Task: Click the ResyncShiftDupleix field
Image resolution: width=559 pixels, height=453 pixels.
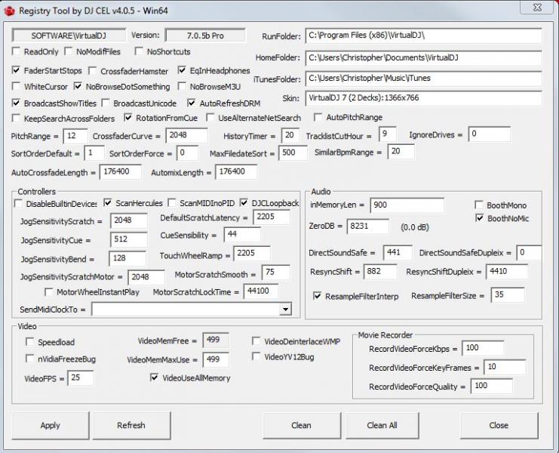Action: pos(507,272)
